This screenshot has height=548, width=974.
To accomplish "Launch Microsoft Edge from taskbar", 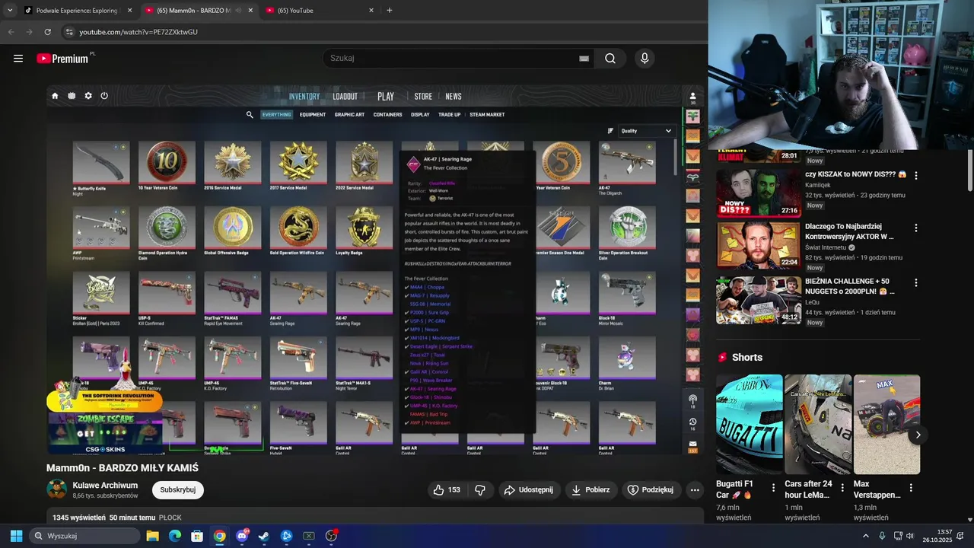I will coord(175,536).
